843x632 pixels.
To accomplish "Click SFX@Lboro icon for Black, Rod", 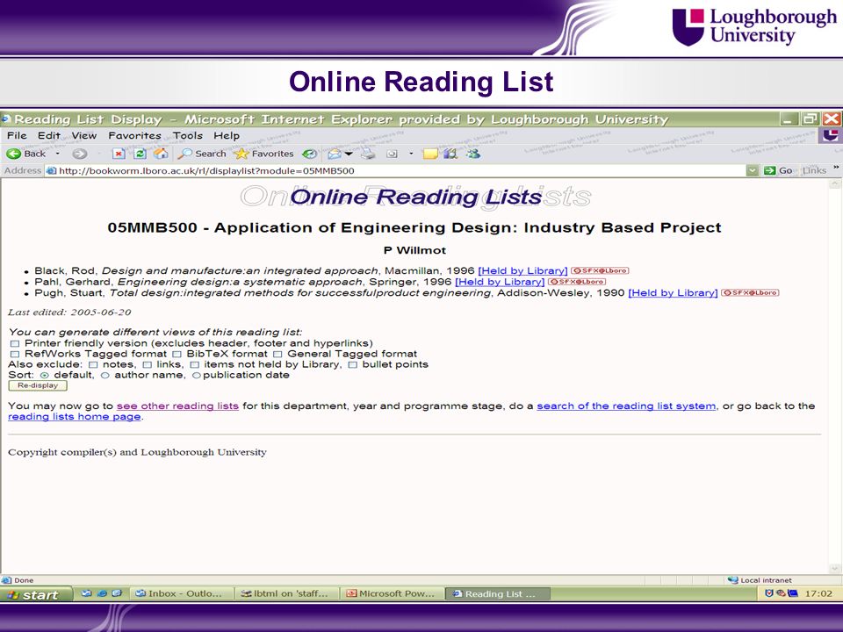I will pos(600,270).
